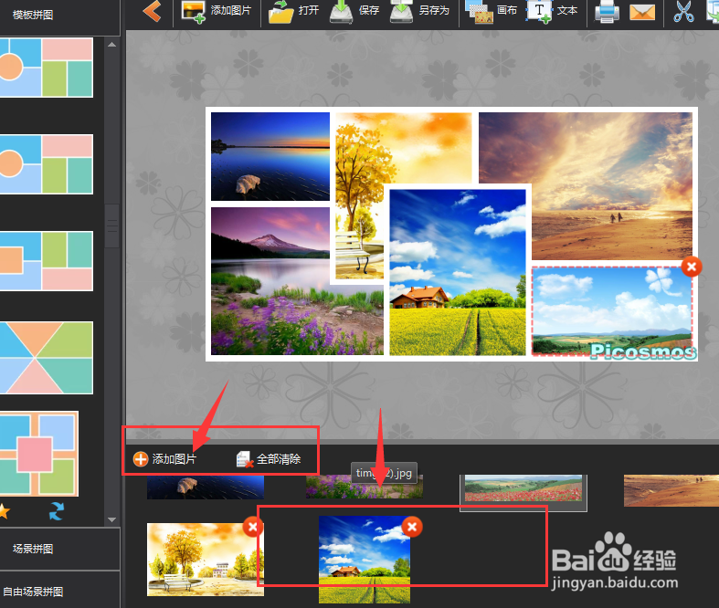Viewport: 719px width, 608px height.
Task: Click 添加图片 below the canvas
Action: [164, 458]
